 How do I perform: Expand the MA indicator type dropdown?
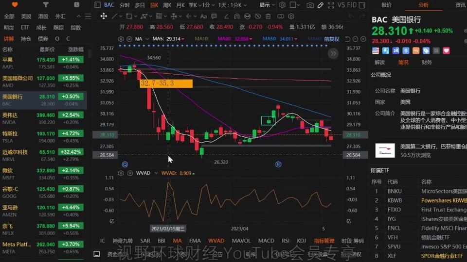(x=147, y=39)
